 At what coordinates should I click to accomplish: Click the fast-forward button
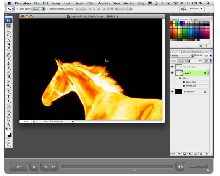[x=54, y=167]
